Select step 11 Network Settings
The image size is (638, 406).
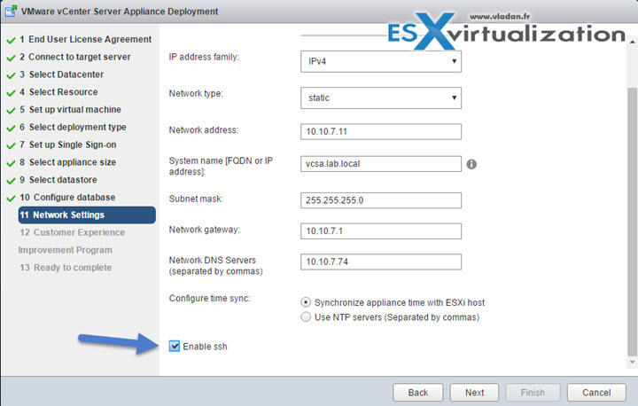87,215
